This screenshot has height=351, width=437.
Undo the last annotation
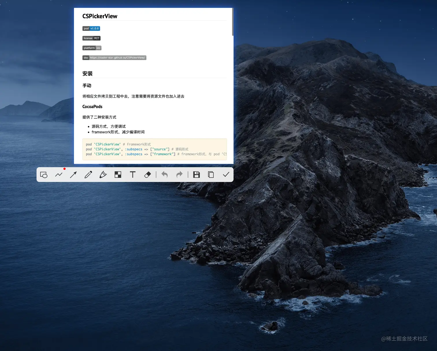pos(165,174)
